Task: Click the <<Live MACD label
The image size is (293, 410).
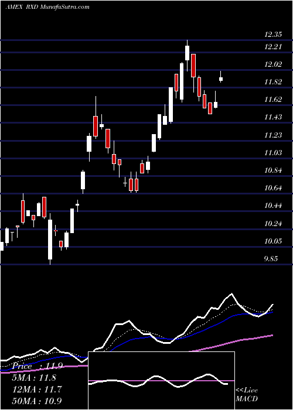Action: tap(247, 395)
